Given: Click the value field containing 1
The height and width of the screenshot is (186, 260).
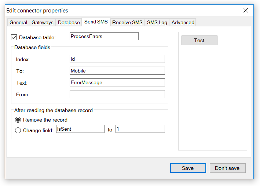Looking at the screenshot, I should point(140,129).
